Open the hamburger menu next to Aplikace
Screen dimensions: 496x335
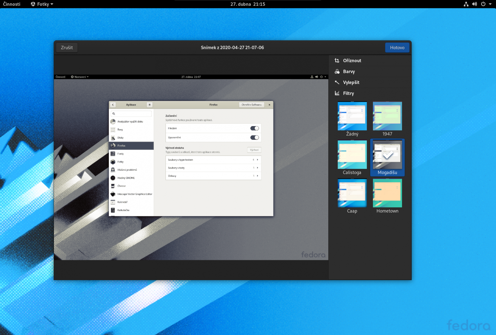150,105
